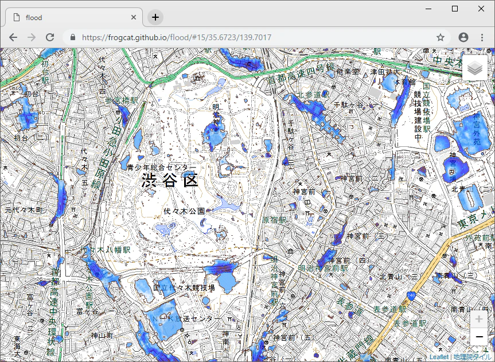Close the flood tab
This screenshot has width=495, height=362.
point(134,17)
